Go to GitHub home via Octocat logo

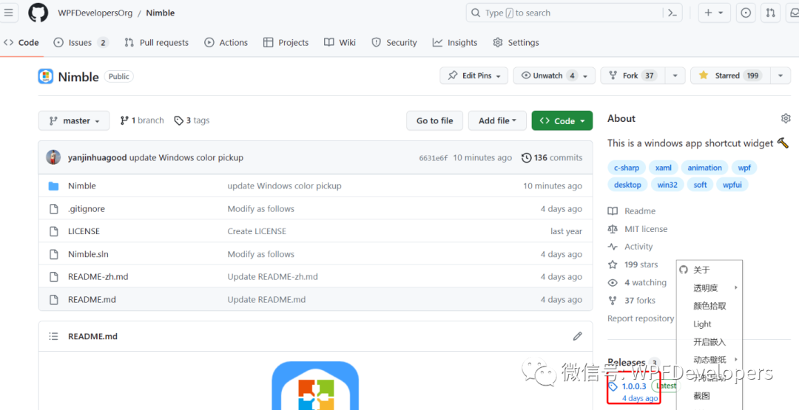pyautogui.click(x=38, y=13)
